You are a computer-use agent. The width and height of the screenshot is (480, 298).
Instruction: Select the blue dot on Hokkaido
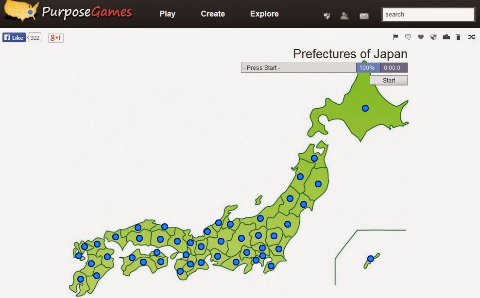pyautogui.click(x=365, y=108)
